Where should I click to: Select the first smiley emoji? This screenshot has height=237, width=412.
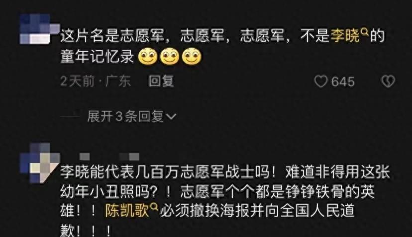pyautogui.click(x=148, y=56)
